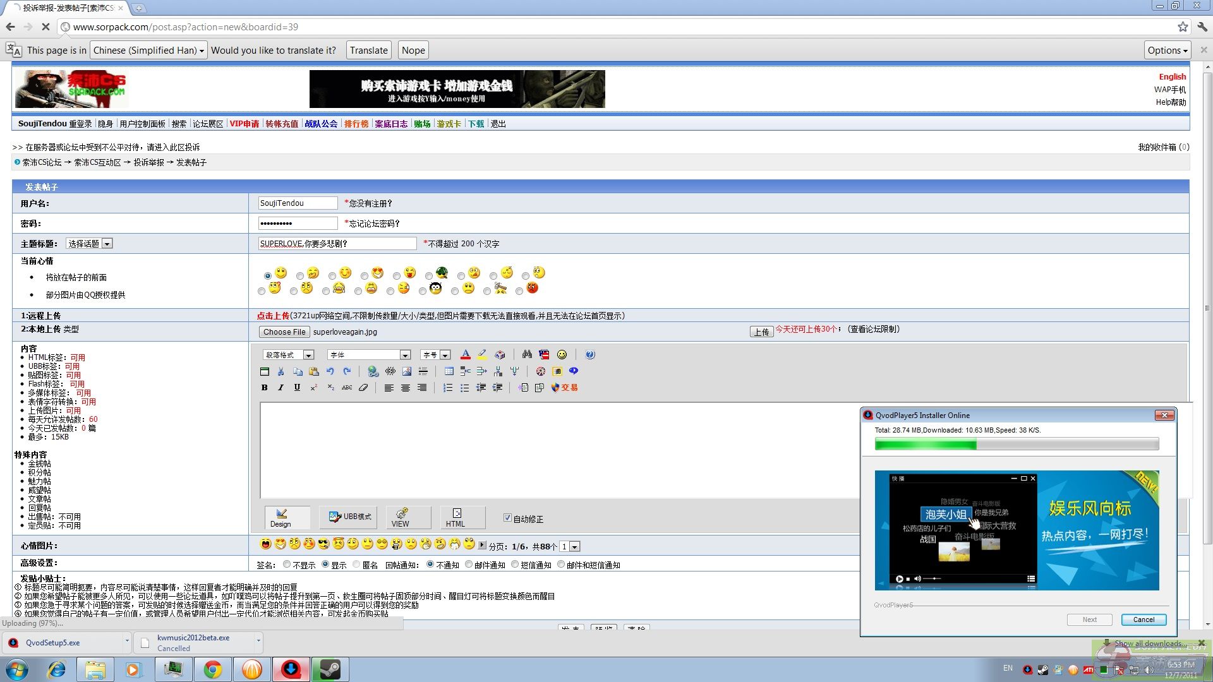Expand the 字体 font dropdown
Screen dimensions: 1213x682
pyautogui.click(x=405, y=355)
